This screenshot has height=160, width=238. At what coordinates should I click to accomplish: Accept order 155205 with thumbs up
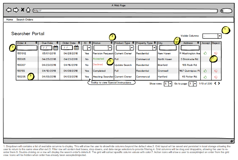[x=205, y=77]
